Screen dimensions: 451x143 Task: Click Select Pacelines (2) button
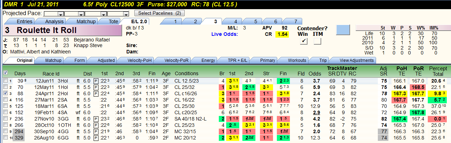159,13
